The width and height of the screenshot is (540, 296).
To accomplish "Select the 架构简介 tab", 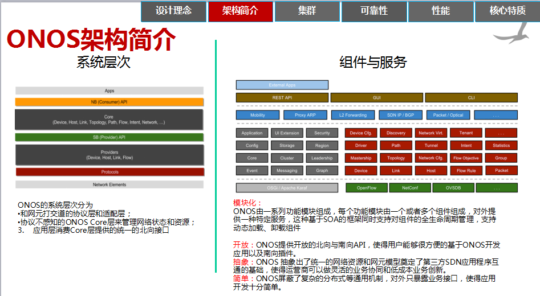I will (241, 11).
